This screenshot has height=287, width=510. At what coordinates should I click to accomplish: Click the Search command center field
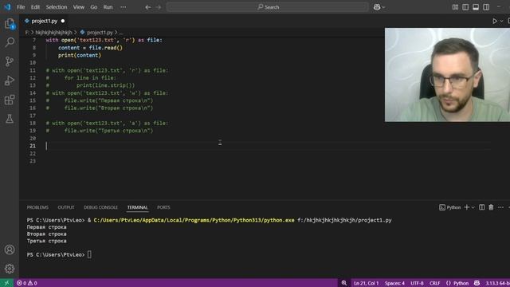[268, 7]
